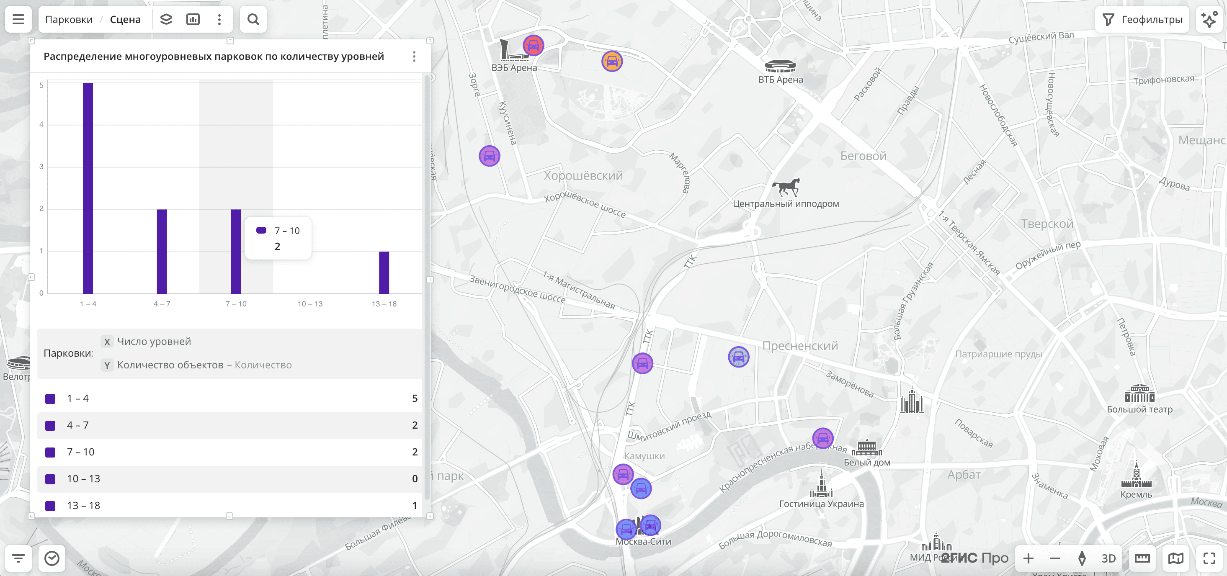This screenshot has width=1227, height=576.
Task: Go to Парковки breadcrumb
Action: [x=69, y=20]
